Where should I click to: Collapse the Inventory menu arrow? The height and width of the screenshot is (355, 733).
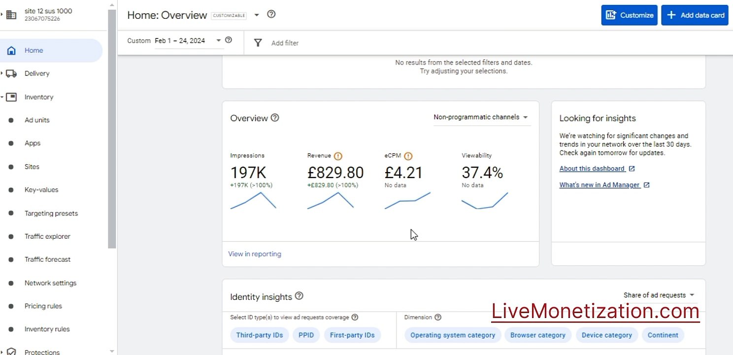(x=2, y=97)
